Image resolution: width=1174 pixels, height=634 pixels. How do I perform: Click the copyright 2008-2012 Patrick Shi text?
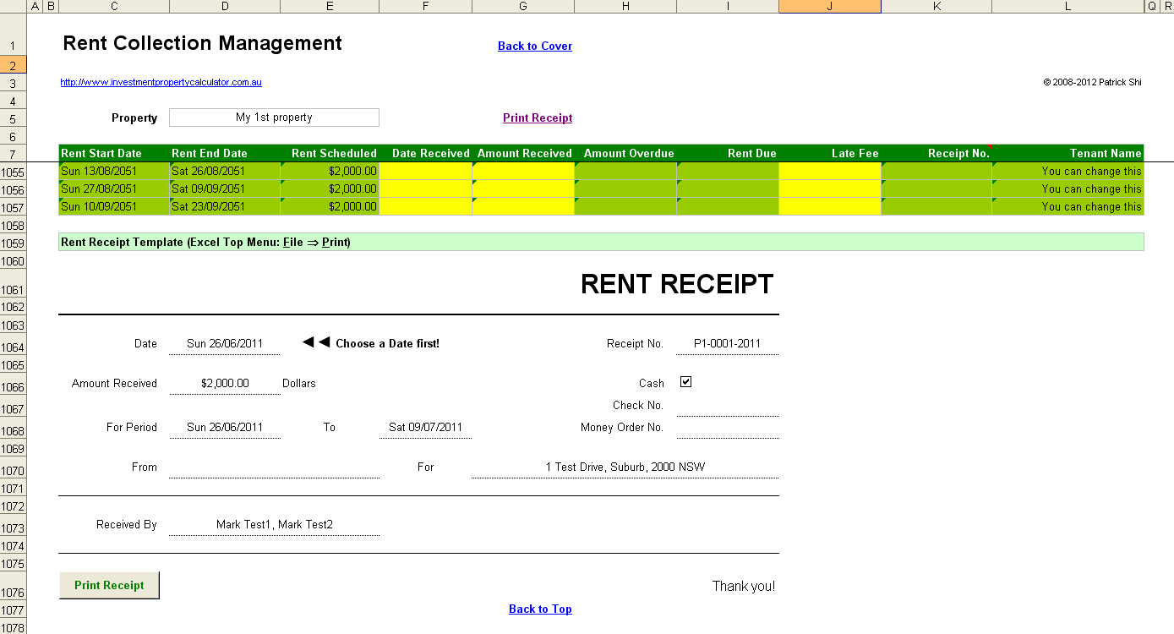click(x=1092, y=83)
